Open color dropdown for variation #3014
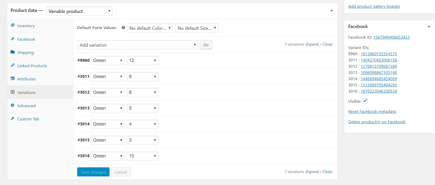 [108, 124]
